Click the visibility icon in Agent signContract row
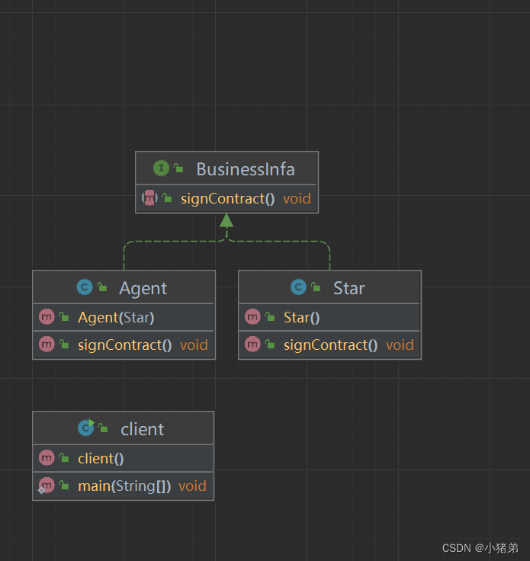Screen dimensions: 530x561 point(64,345)
